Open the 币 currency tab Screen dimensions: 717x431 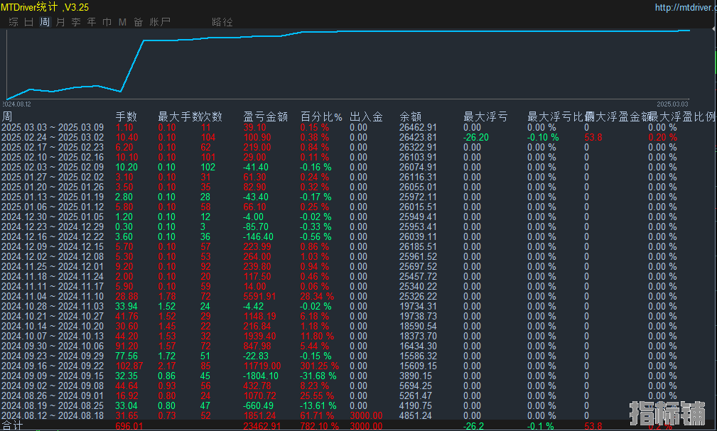tap(107, 22)
